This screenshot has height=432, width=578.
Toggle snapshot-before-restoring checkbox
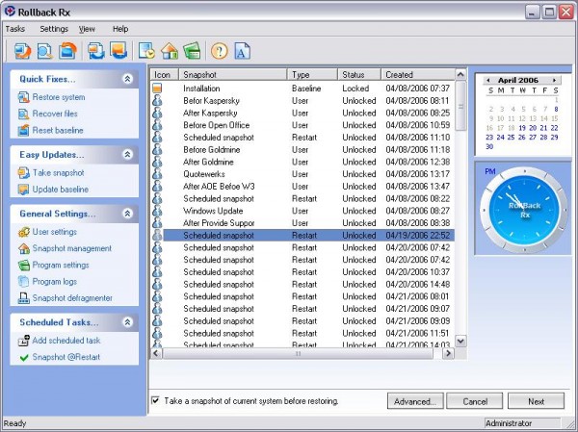click(x=156, y=401)
